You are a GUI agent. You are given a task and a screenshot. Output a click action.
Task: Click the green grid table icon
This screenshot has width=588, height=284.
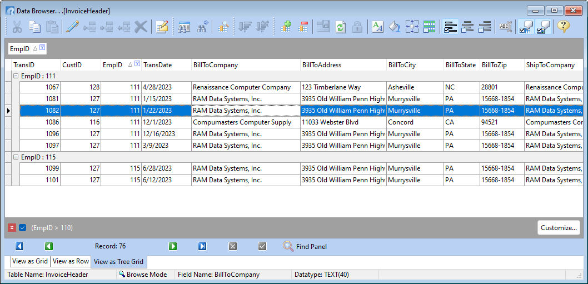tap(429, 27)
